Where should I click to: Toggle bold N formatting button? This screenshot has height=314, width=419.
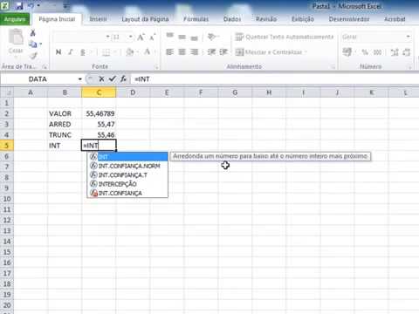[x=58, y=52]
